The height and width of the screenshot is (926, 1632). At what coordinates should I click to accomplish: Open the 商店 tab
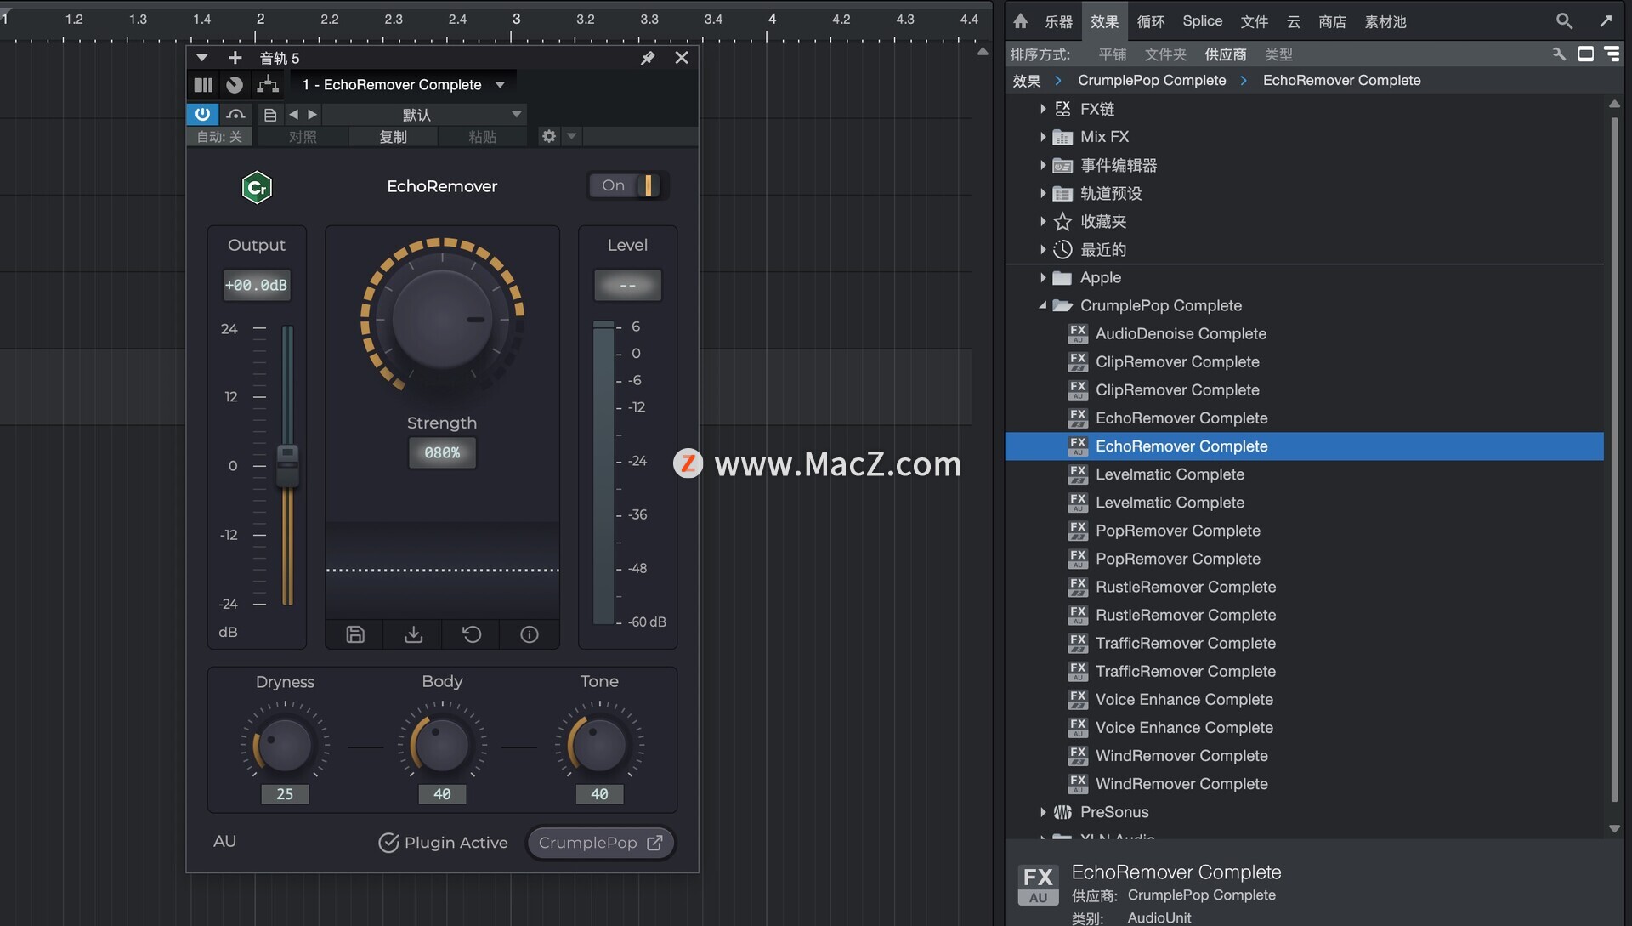[1332, 21]
